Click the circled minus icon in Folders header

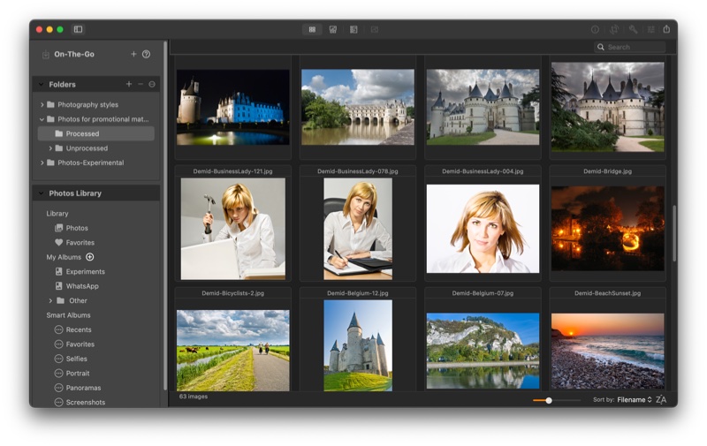pyautogui.click(x=152, y=84)
